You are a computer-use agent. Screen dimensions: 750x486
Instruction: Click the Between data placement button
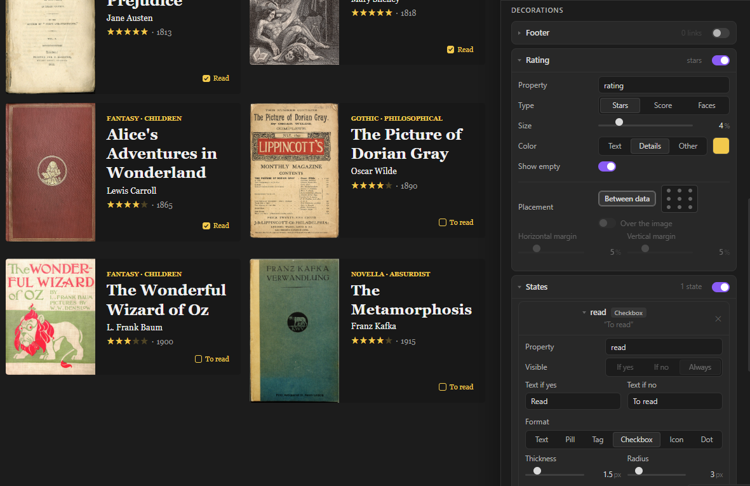tap(627, 199)
